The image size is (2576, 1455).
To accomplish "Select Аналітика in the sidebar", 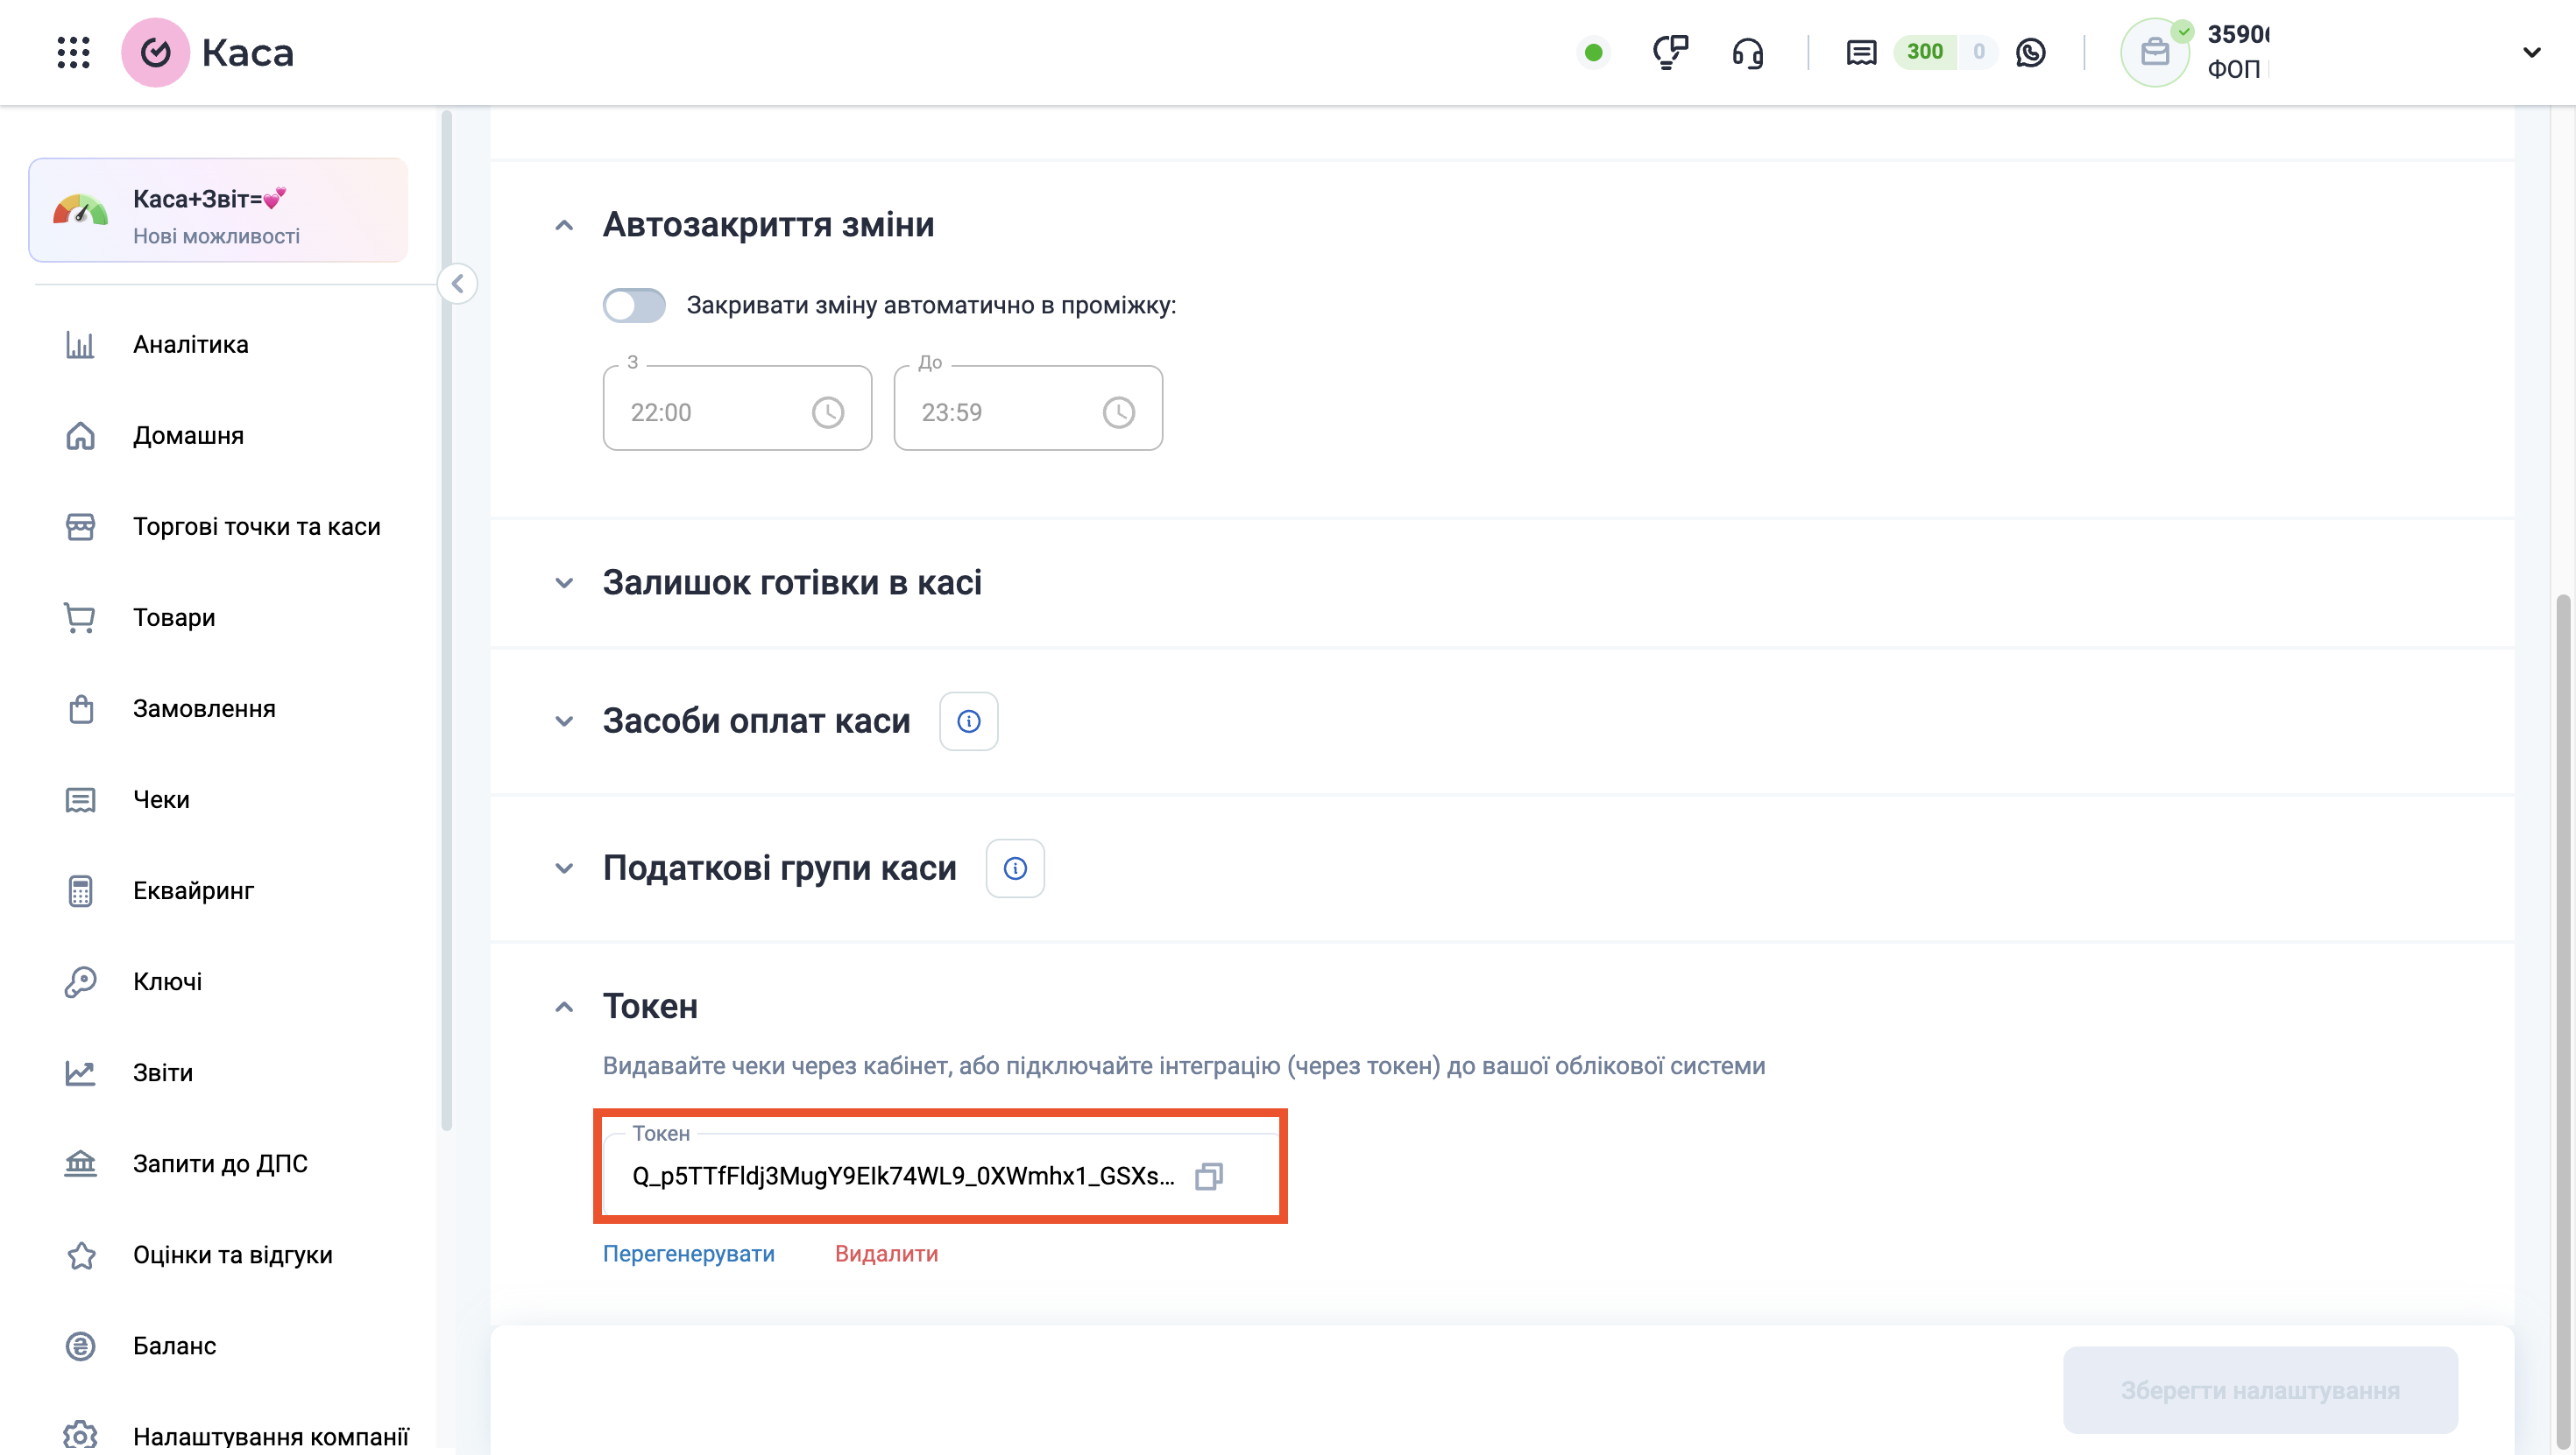I will pos(189,344).
